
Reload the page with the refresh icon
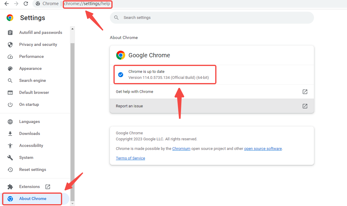(26, 4)
